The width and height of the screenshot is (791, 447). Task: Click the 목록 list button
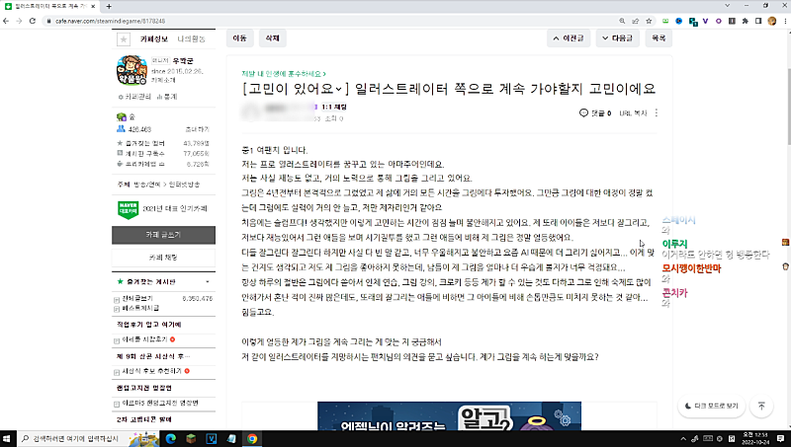coord(658,37)
